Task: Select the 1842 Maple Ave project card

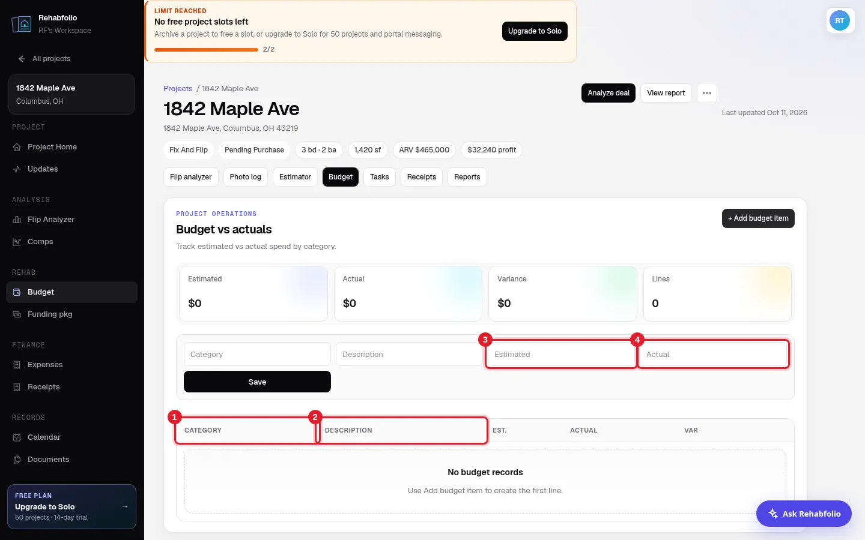Action: click(x=71, y=94)
